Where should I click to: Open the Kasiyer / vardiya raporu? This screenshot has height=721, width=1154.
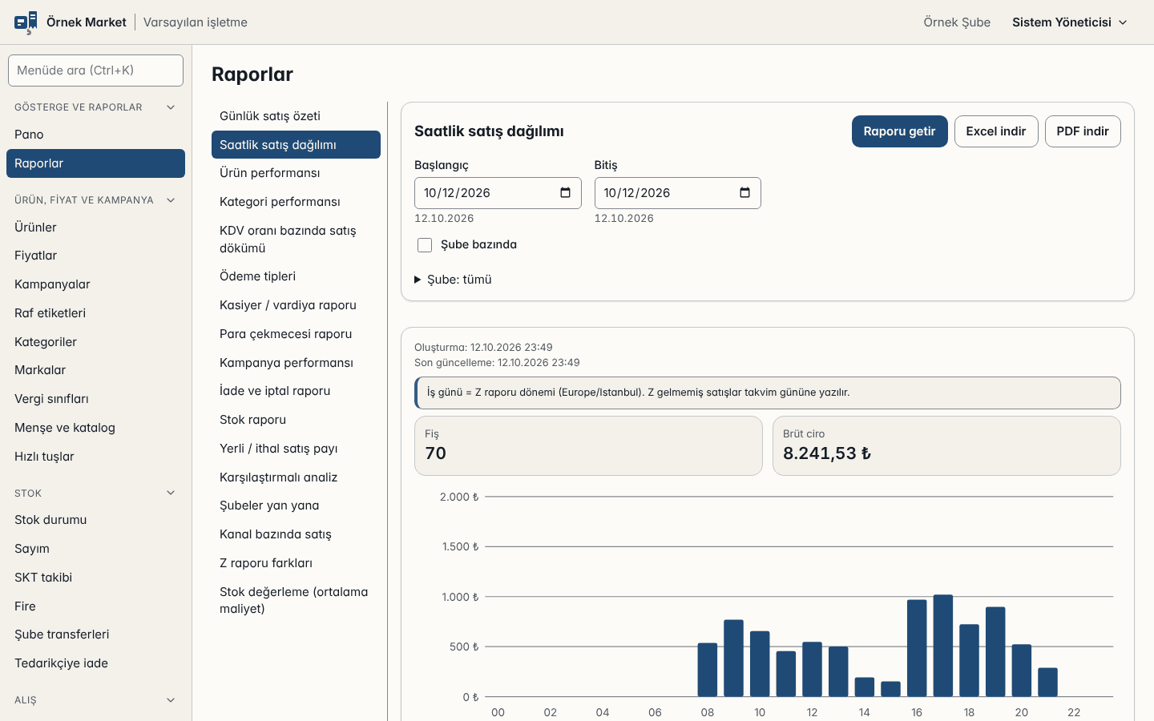(296, 305)
